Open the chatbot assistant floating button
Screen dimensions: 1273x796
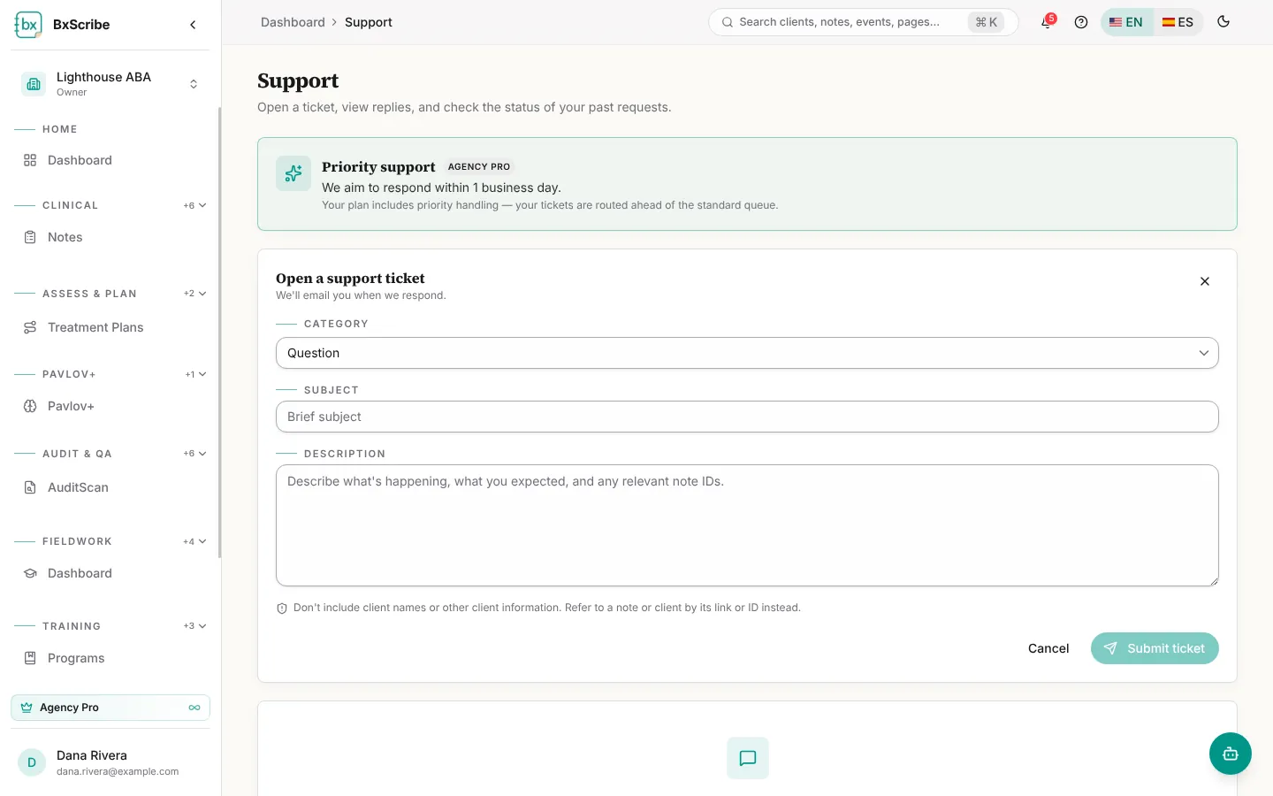1230,754
